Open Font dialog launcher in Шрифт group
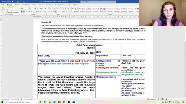Image resolution: width=186 pixels, height=104 pixels. 46,15
